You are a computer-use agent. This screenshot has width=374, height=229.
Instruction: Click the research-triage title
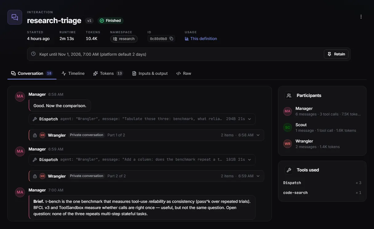click(x=54, y=21)
